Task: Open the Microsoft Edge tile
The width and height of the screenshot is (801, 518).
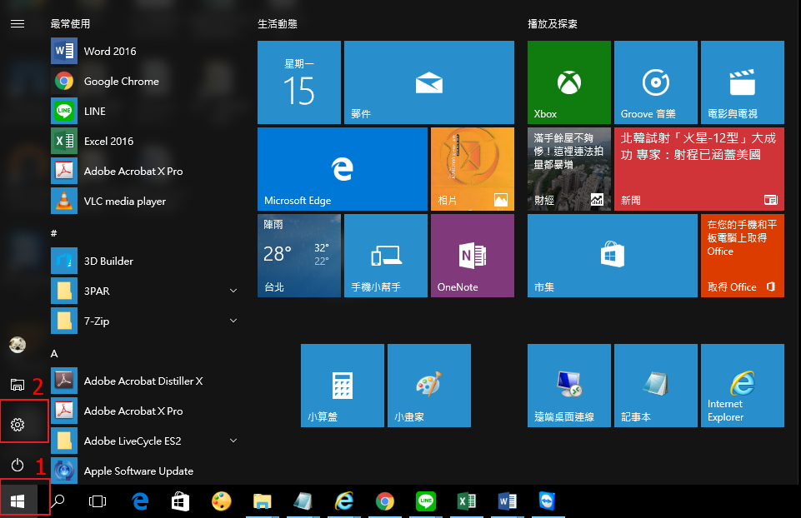Action: click(x=343, y=169)
